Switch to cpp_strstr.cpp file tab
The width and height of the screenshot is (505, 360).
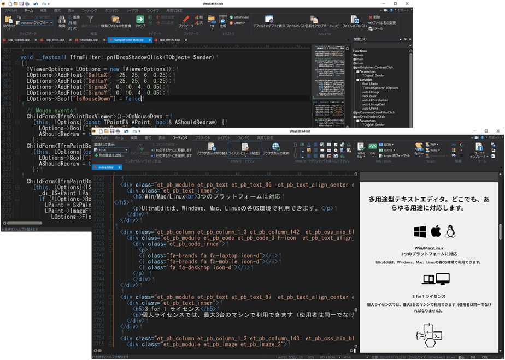coord(55,40)
